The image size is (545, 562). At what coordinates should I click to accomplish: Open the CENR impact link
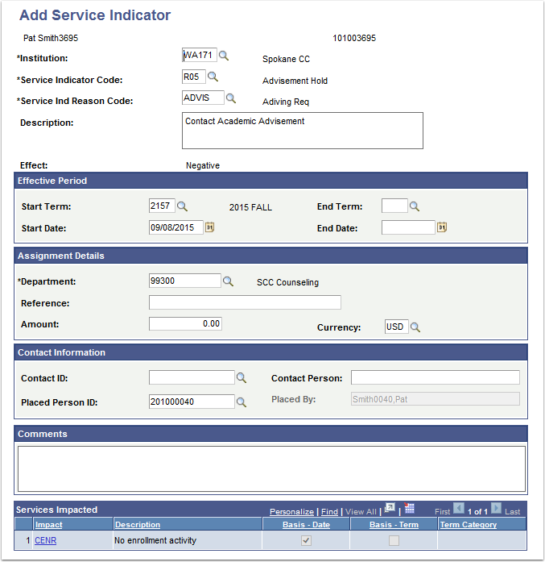click(x=45, y=540)
